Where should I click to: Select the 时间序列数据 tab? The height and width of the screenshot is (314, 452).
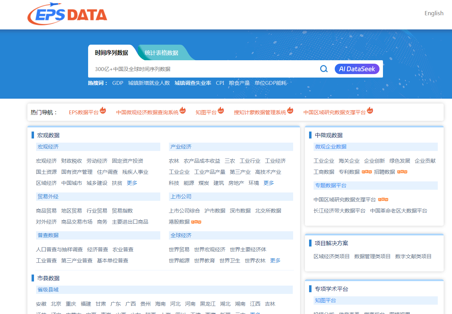111,53
